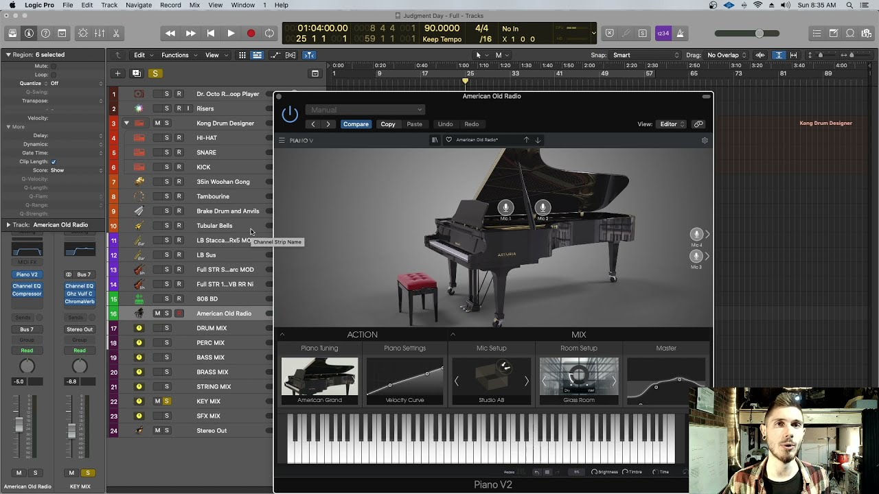The image size is (879, 494).
Task: Open Spotlight search in menu bar
Action: (850, 5)
